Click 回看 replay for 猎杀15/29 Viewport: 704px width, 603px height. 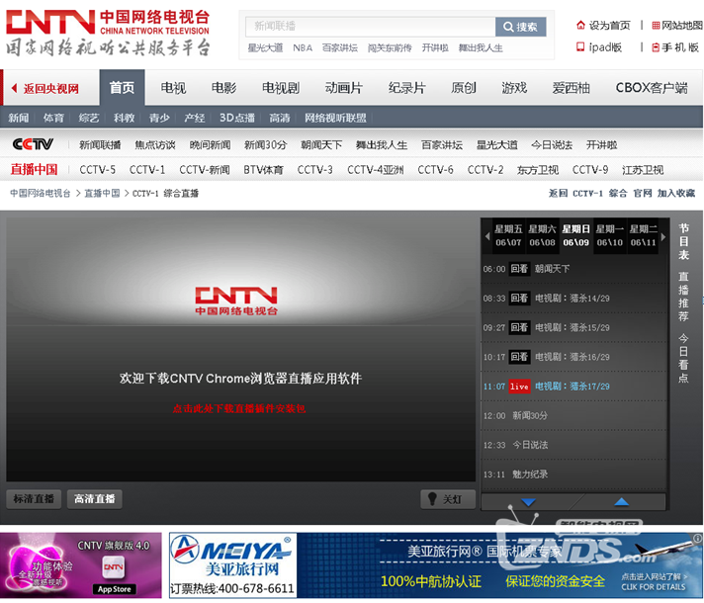coord(519,327)
